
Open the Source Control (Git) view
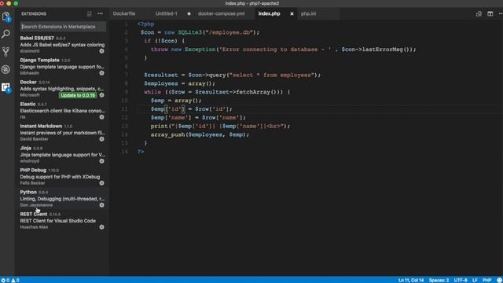tap(6, 51)
